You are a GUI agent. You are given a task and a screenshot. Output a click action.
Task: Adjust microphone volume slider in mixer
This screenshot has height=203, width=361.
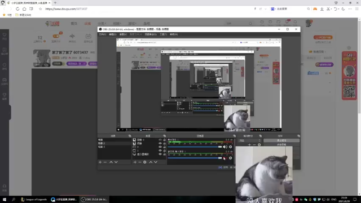click(195, 158)
